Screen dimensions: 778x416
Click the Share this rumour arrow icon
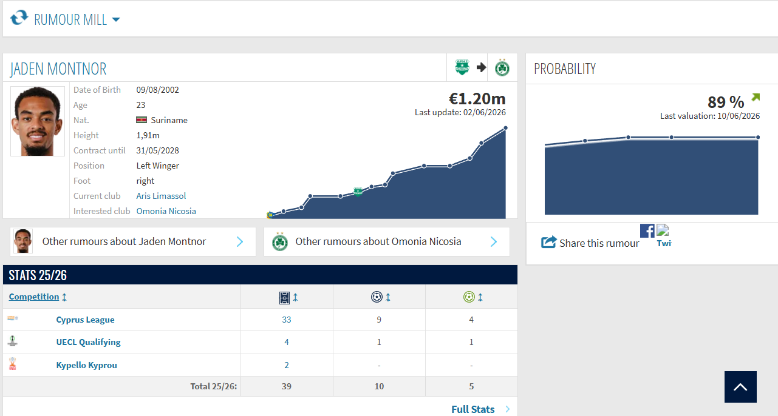click(x=548, y=242)
